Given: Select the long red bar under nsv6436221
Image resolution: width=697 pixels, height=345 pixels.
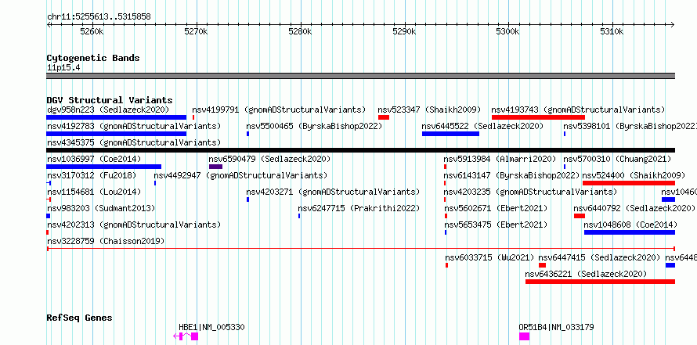Looking at the screenshot, I should pos(600,282).
